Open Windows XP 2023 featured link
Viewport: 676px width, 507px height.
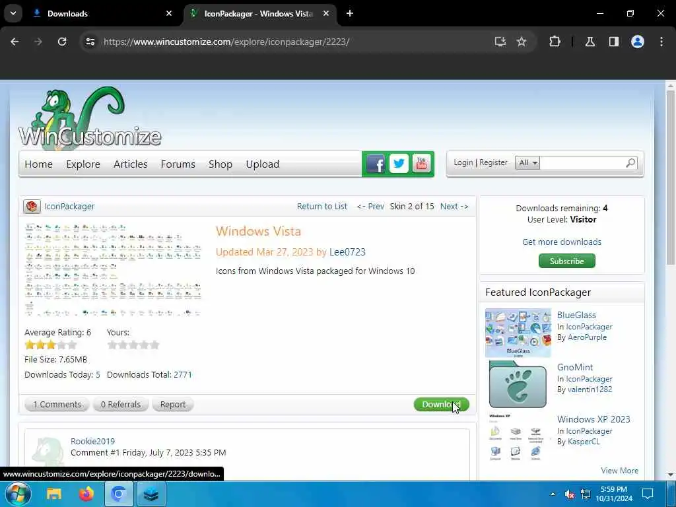coord(593,419)
